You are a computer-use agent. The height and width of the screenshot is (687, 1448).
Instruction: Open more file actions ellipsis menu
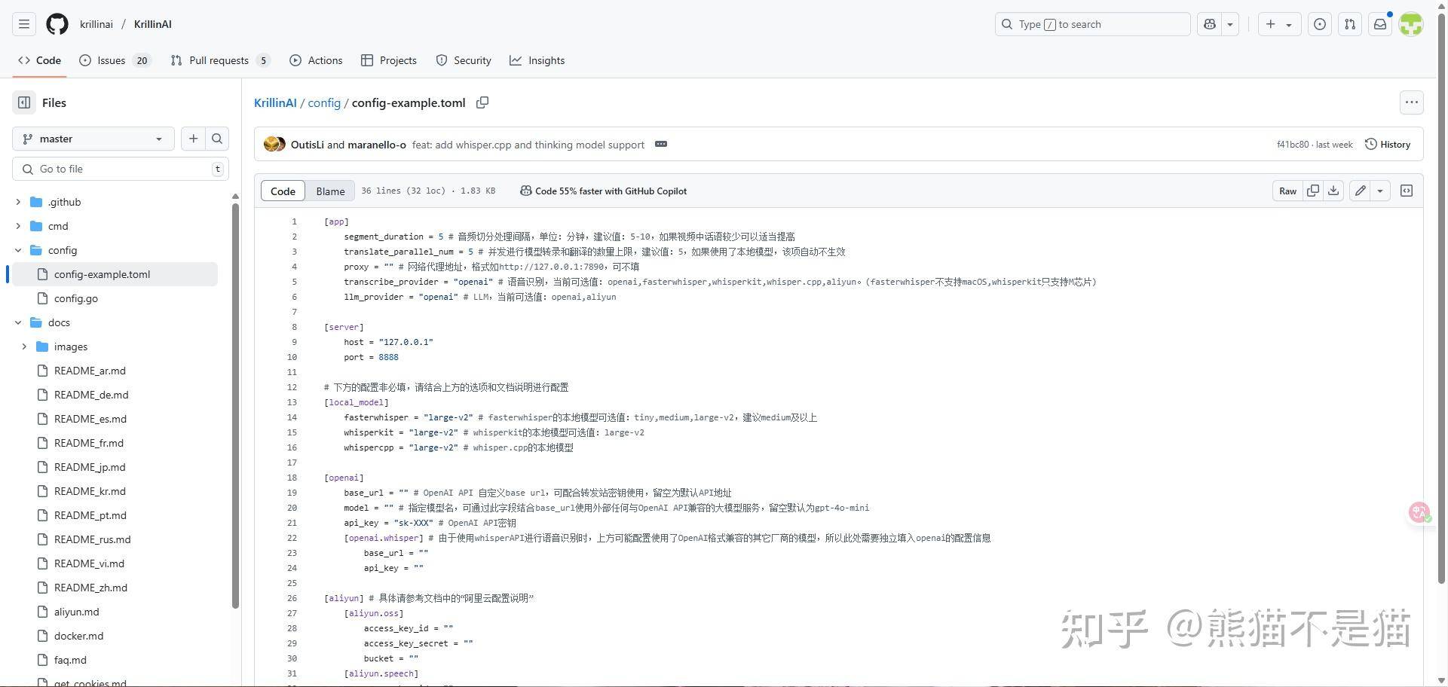click(1411, 102)
